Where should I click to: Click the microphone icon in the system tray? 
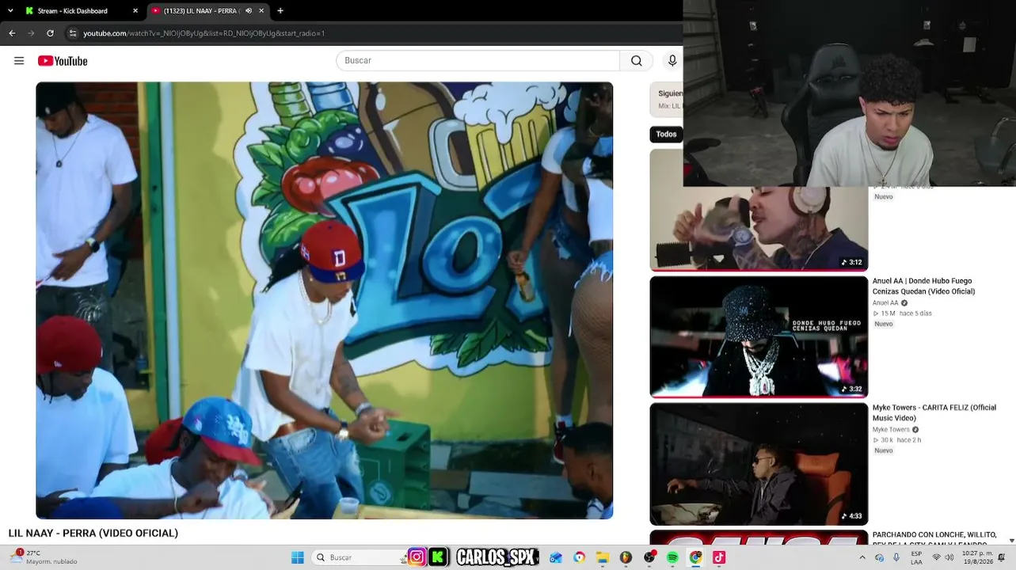click(x=896, y=557)
